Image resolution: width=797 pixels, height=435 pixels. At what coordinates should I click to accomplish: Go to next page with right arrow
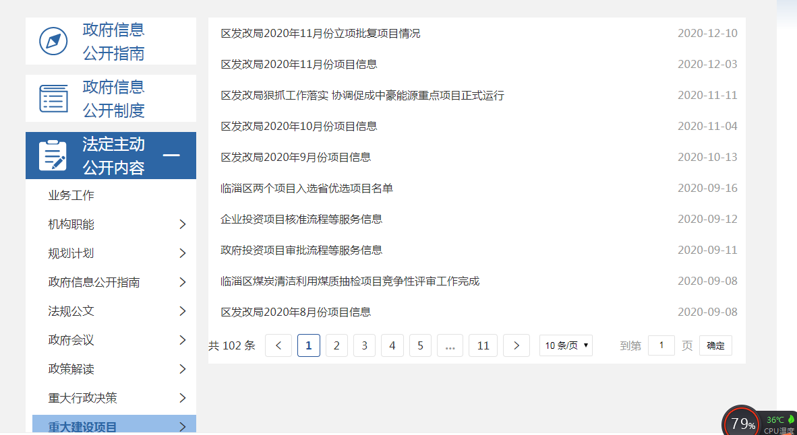click(x=516, y=345)
